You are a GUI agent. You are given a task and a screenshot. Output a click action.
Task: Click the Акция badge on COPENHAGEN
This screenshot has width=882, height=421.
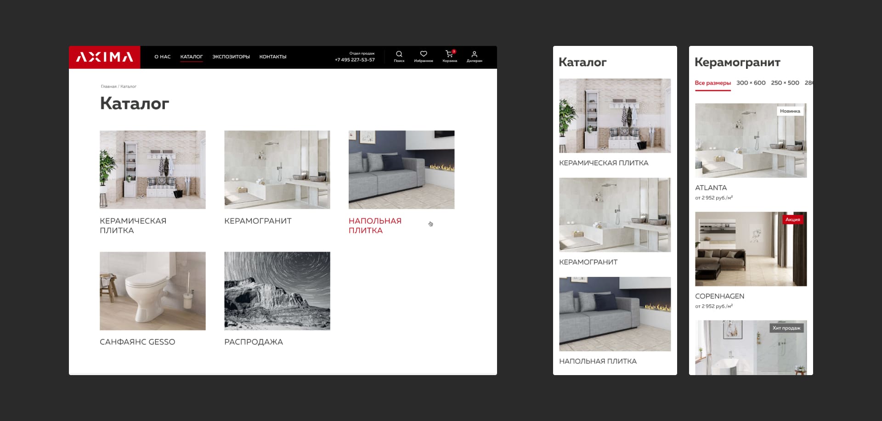[792, 219]
